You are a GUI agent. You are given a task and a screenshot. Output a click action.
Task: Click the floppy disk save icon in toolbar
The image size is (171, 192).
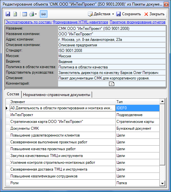coord(8,14)
